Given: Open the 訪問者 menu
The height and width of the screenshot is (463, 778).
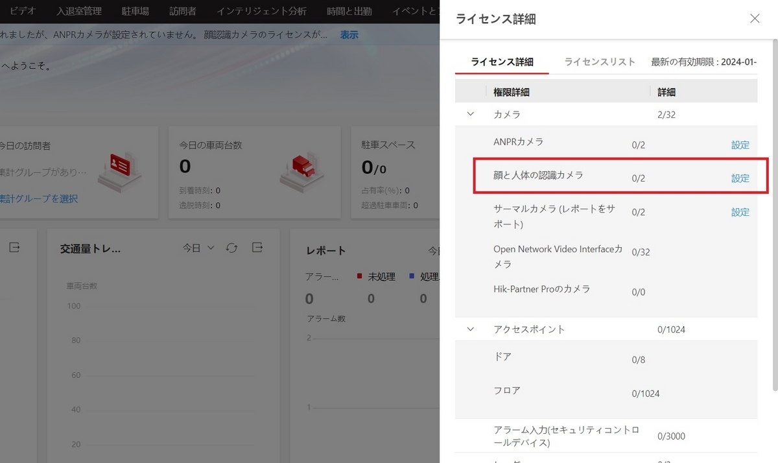Looking at the screenshot, I should tap(183, 11).
